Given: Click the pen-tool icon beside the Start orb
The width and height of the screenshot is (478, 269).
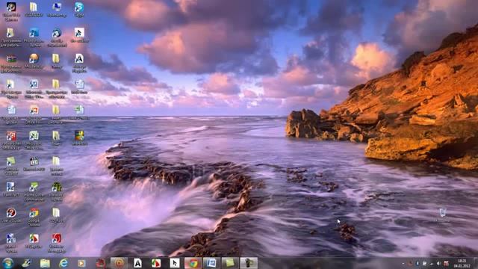Looking at the screenshot, I should 26,263.
